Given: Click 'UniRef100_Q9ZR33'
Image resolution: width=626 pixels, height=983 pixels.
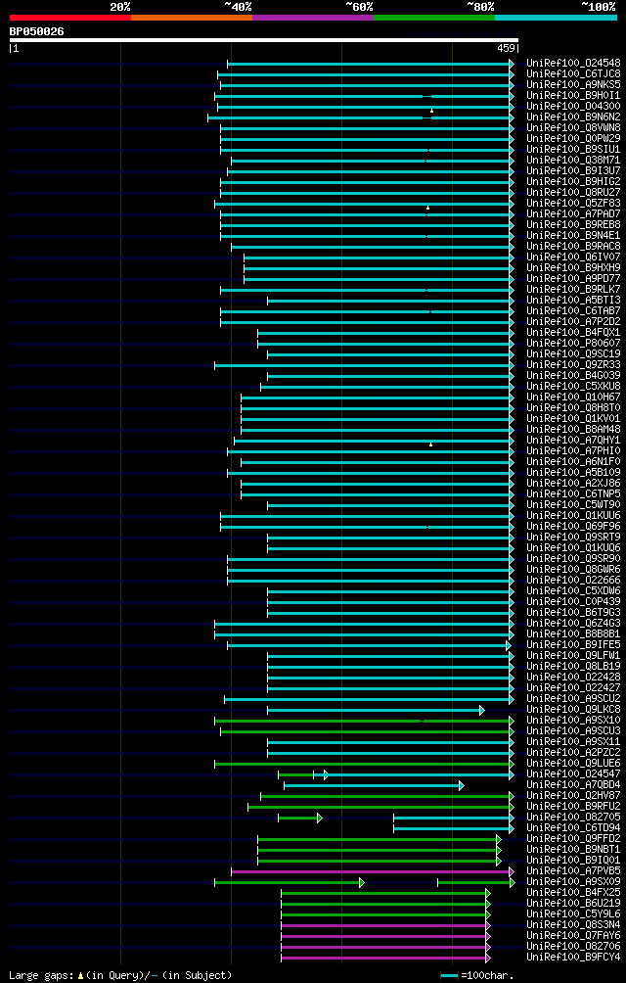Looking at the screenshot, I should [x=573, y=365].
